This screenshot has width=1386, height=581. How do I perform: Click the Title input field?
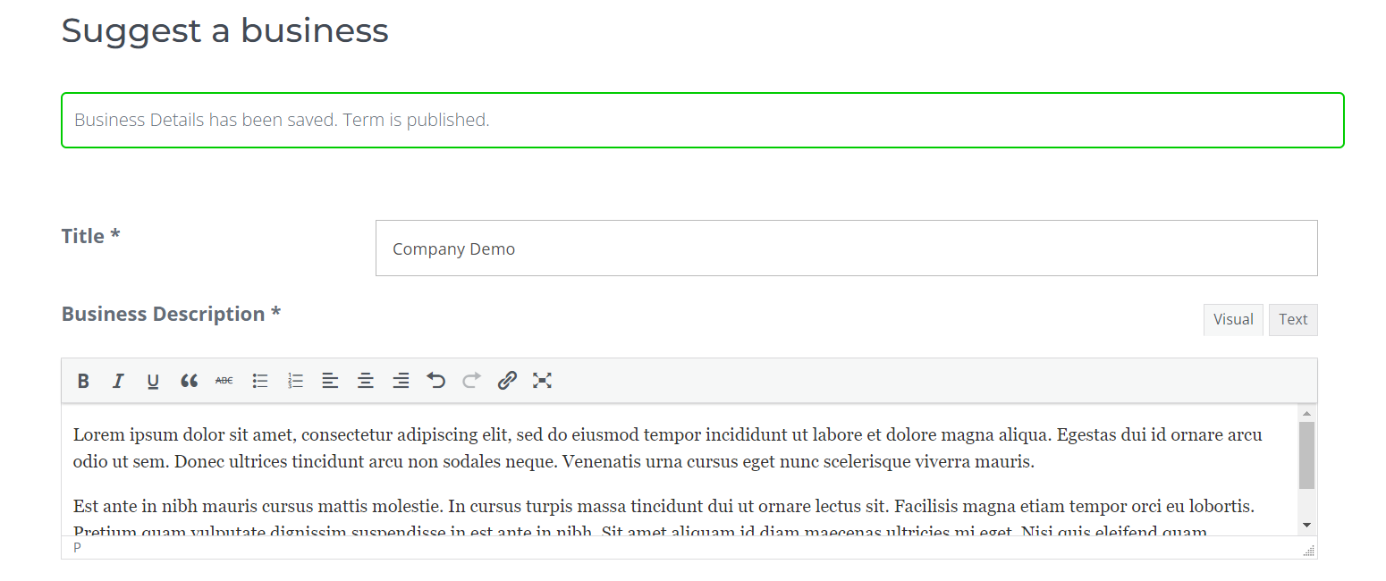click(845, 248)
